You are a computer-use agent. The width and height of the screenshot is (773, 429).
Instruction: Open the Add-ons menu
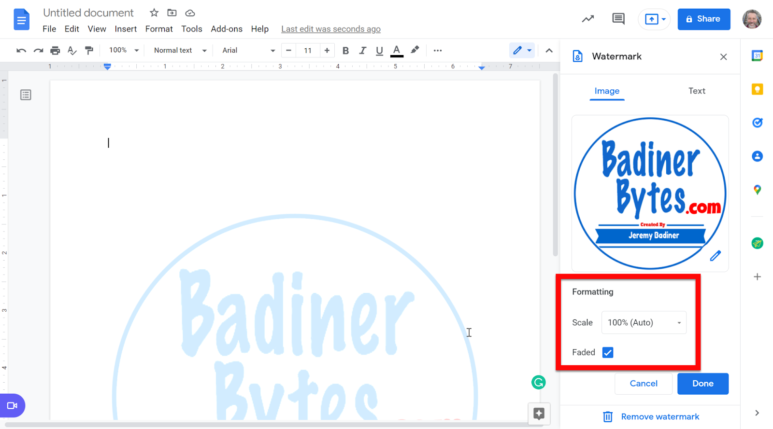coord(227,29)
